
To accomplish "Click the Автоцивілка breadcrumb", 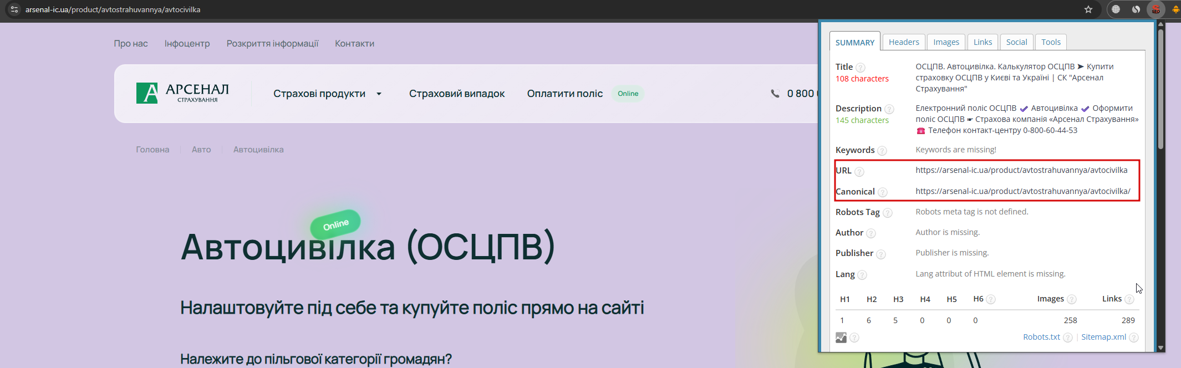I will pyautogui.click(x=258, y=150).
